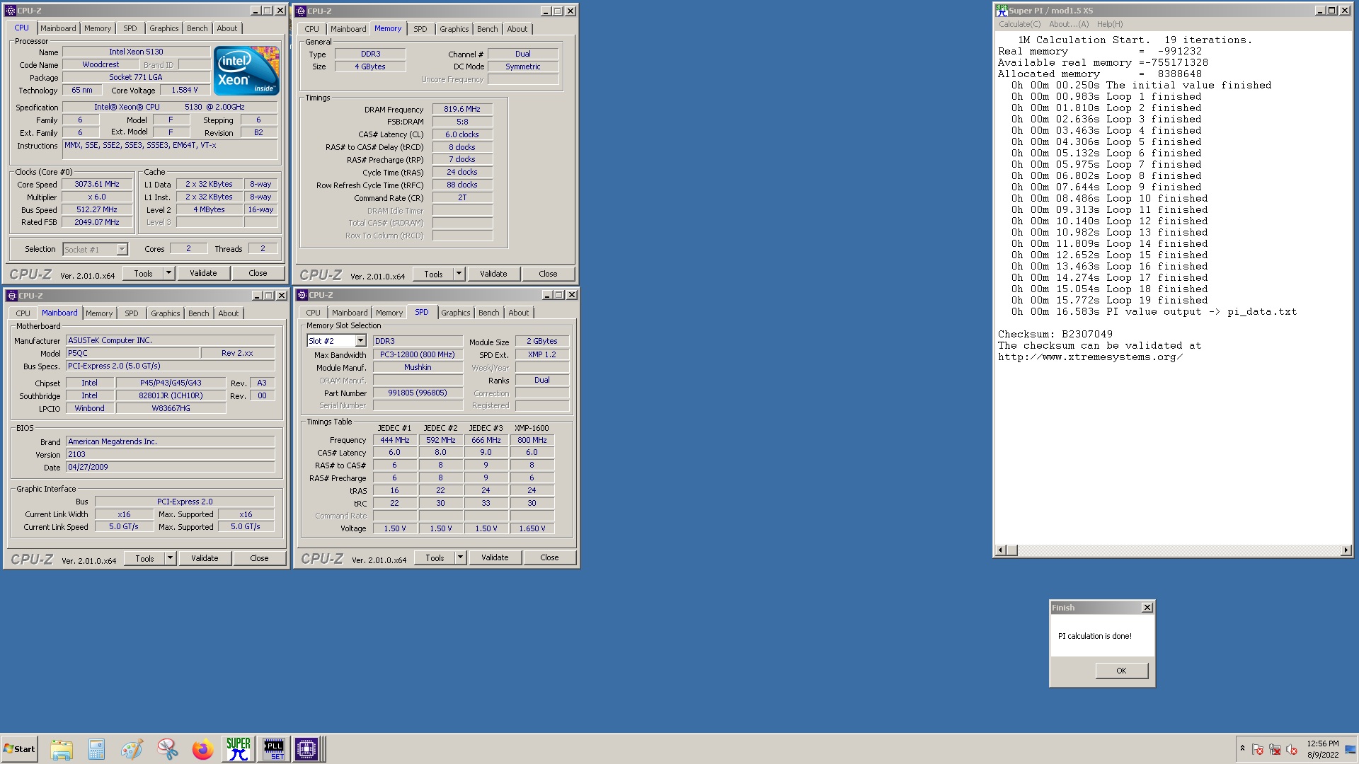Click the CPU-Z title icon in the SPD window

[302, 295]
